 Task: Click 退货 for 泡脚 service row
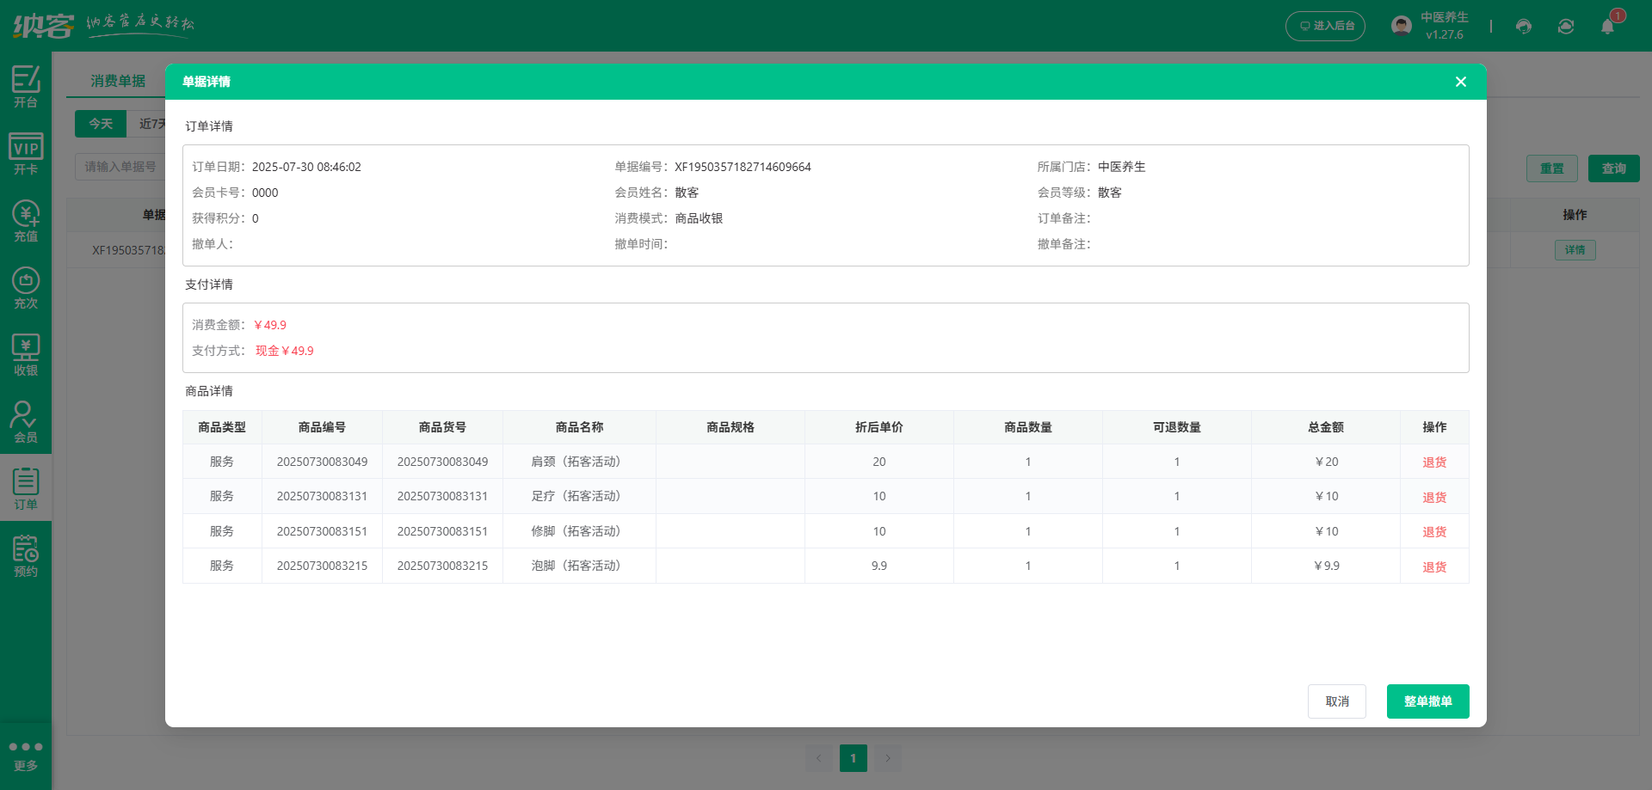click(1433, 567)
